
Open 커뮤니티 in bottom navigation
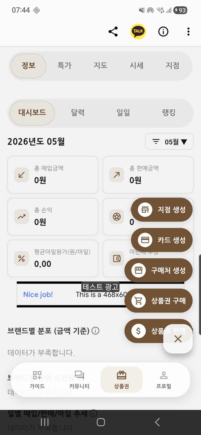(x=79, y=380)
